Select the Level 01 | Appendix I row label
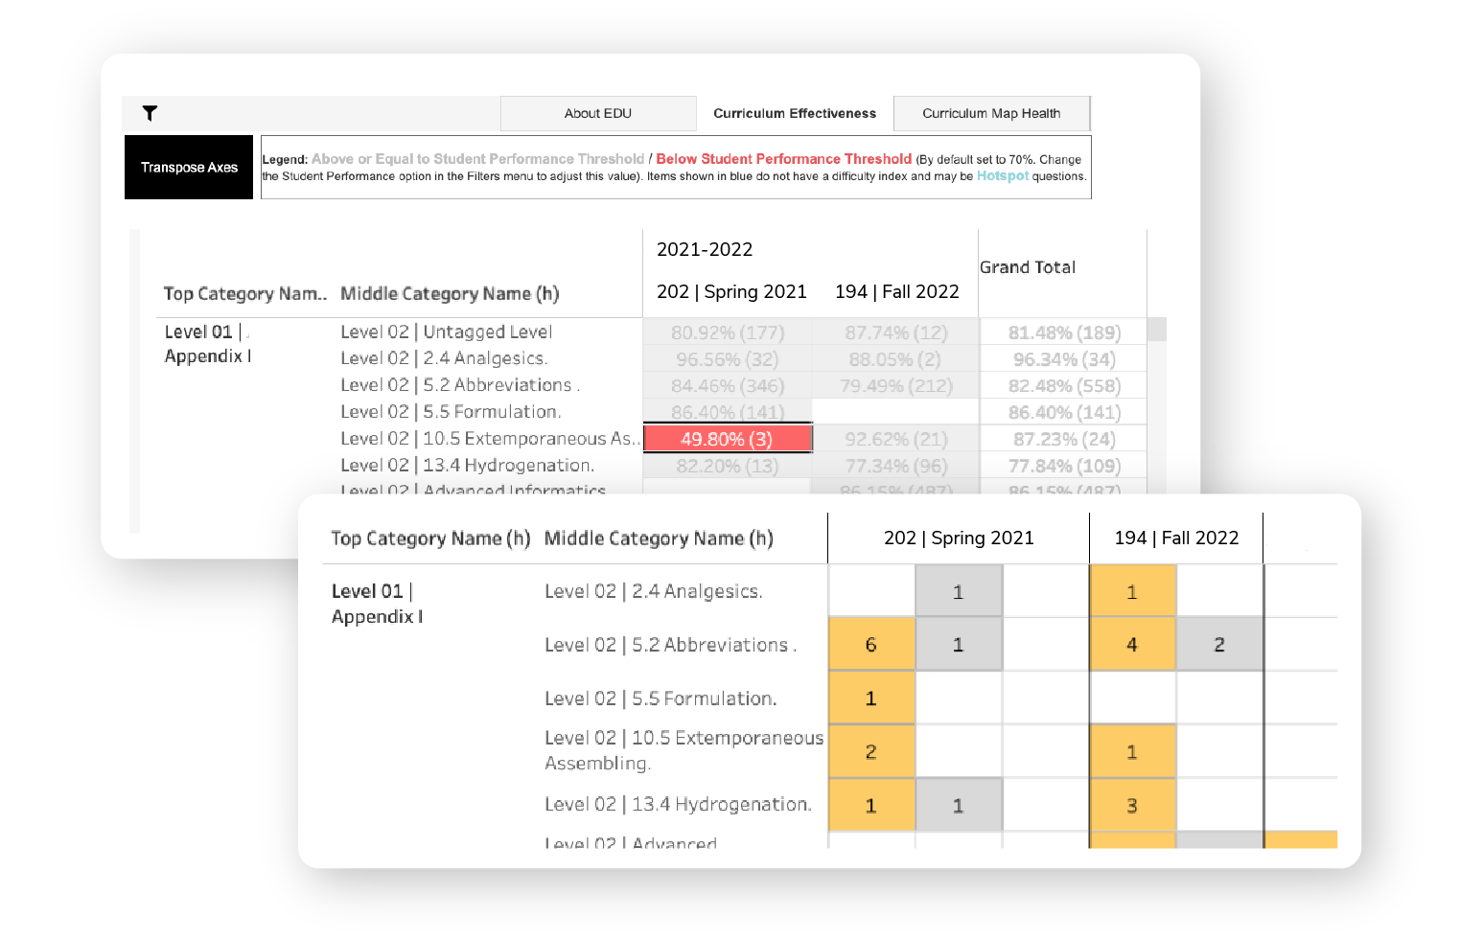This screenshot has width=1460, height=939. coord(207,343)
